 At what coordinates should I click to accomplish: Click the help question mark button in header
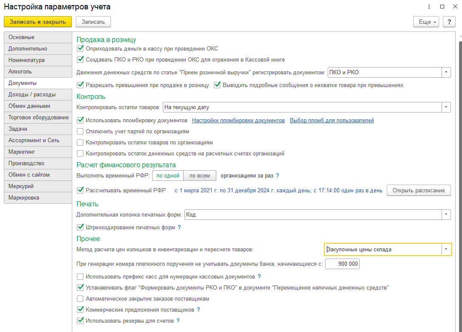(449, 22)
